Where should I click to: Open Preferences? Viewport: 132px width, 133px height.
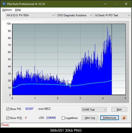(110, 118)
